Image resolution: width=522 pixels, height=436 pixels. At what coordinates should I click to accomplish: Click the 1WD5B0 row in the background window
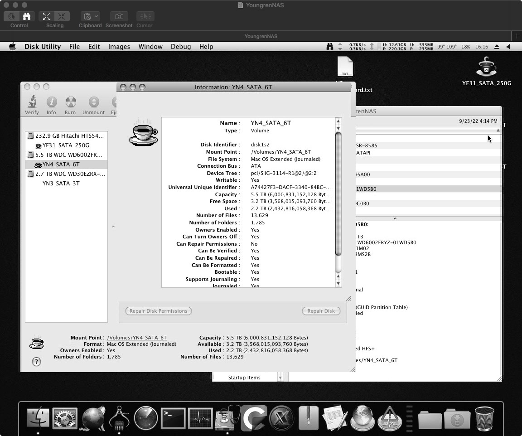tap(429, 189)
